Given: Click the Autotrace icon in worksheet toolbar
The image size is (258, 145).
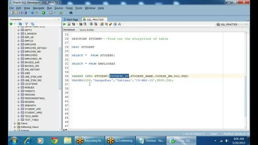Looking at the screenshot, I should click(81, 24).
